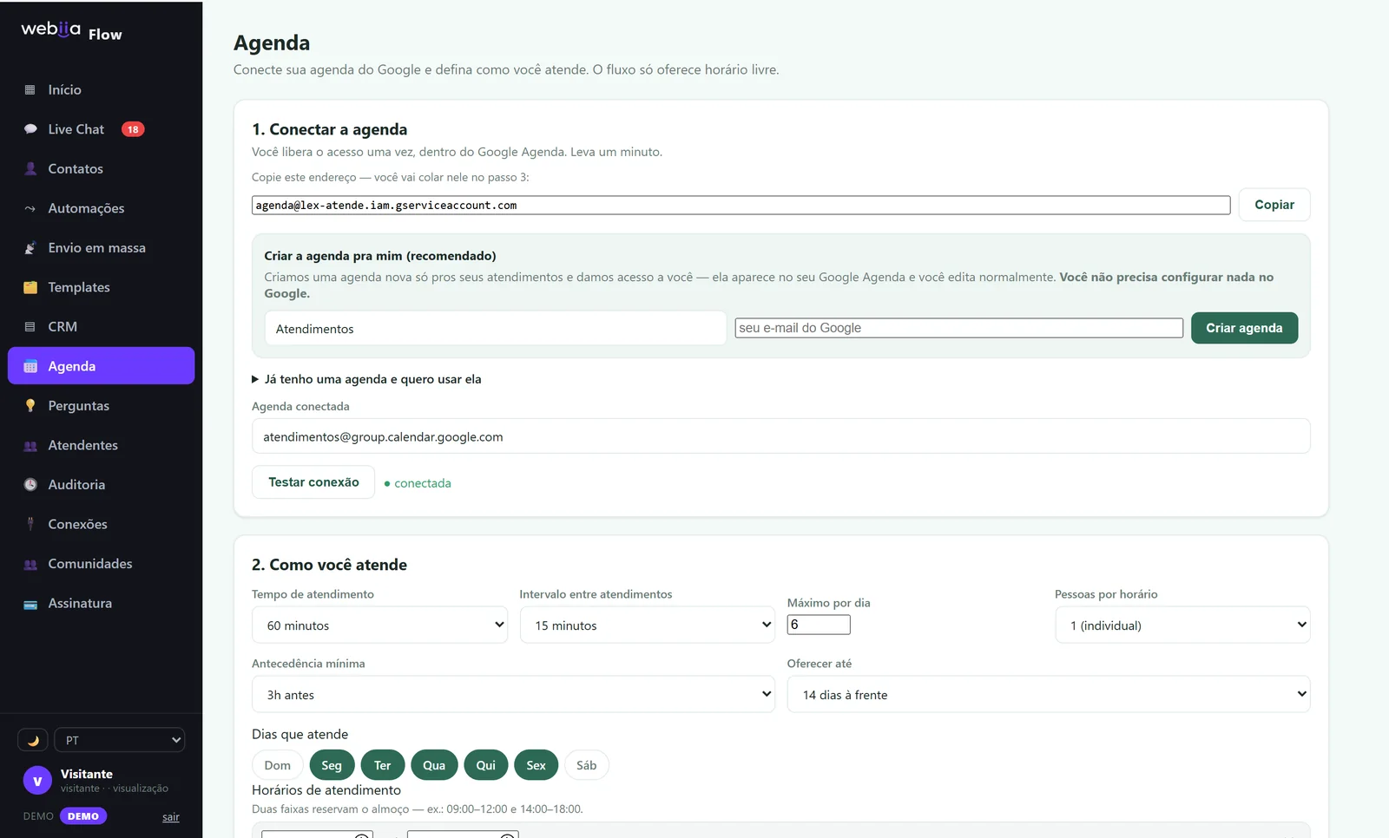Click the Criar agenda button

(1244, 328)
